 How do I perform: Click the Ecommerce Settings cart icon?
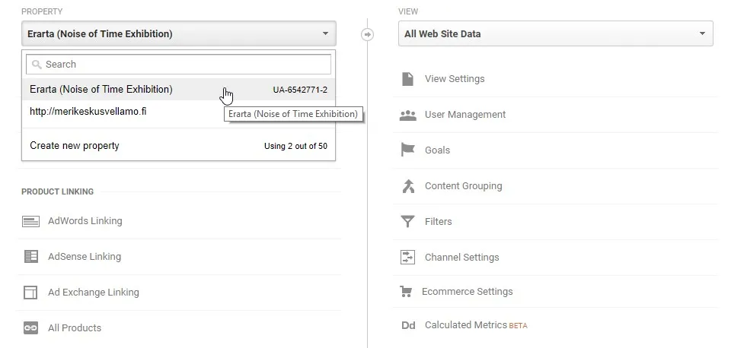click(406, 292)
